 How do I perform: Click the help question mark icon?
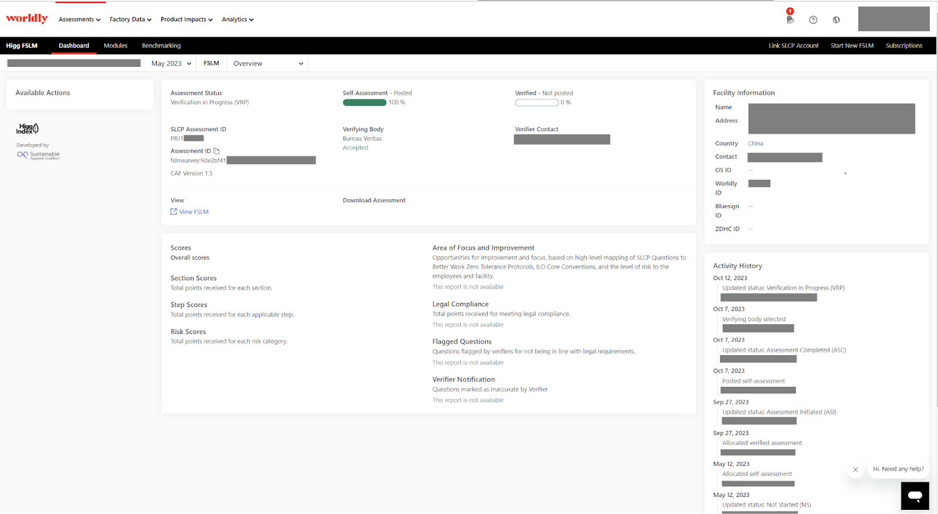pyautogui.click(x=813, y=20)
